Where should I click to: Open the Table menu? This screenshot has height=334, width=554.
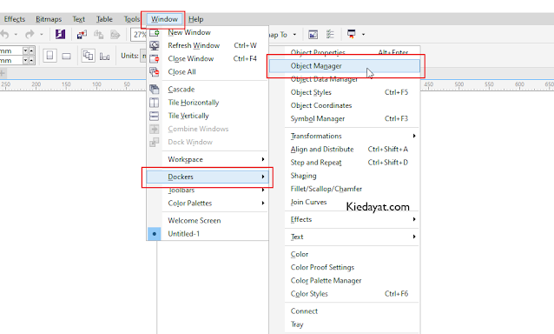tap(104, 19)
